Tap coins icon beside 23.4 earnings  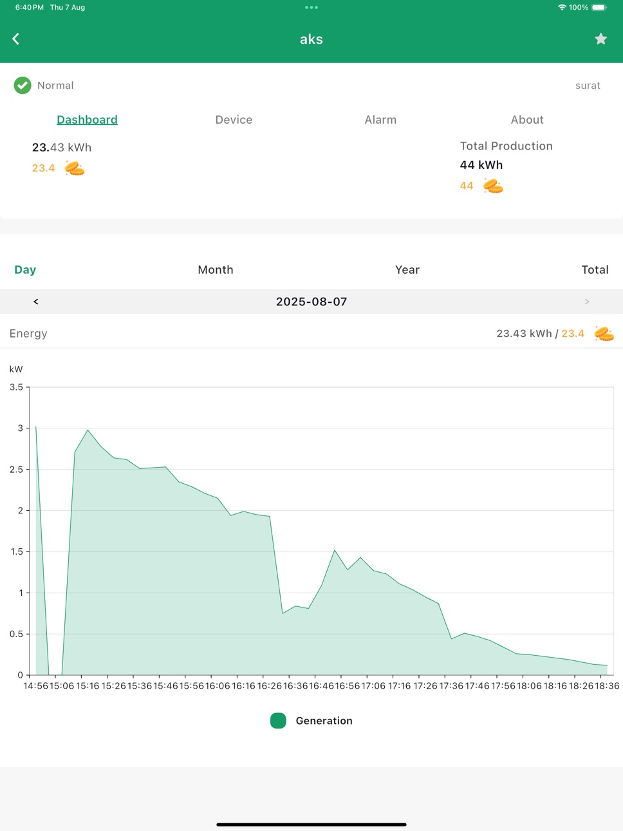[75, 169]
